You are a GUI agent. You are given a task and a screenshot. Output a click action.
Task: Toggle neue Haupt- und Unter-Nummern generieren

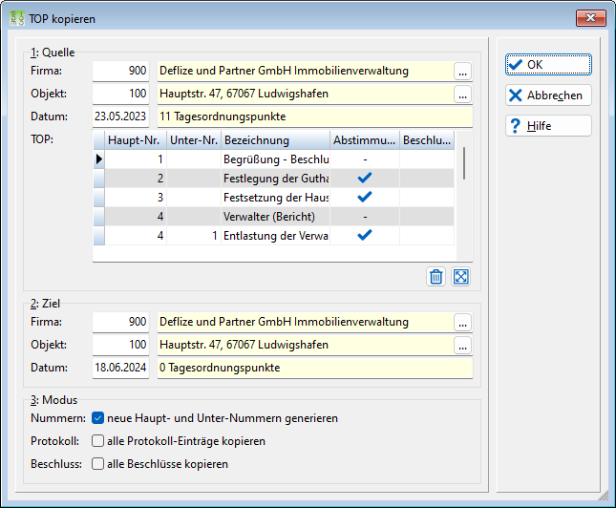pos(97,418)
